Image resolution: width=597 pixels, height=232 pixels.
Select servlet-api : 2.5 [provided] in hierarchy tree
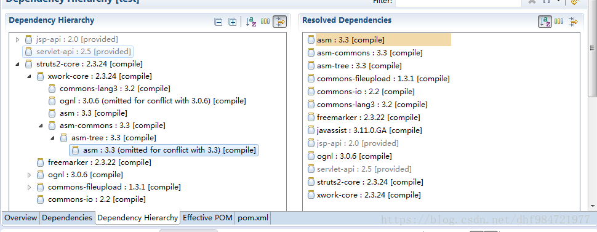click(x=78, y=52)
